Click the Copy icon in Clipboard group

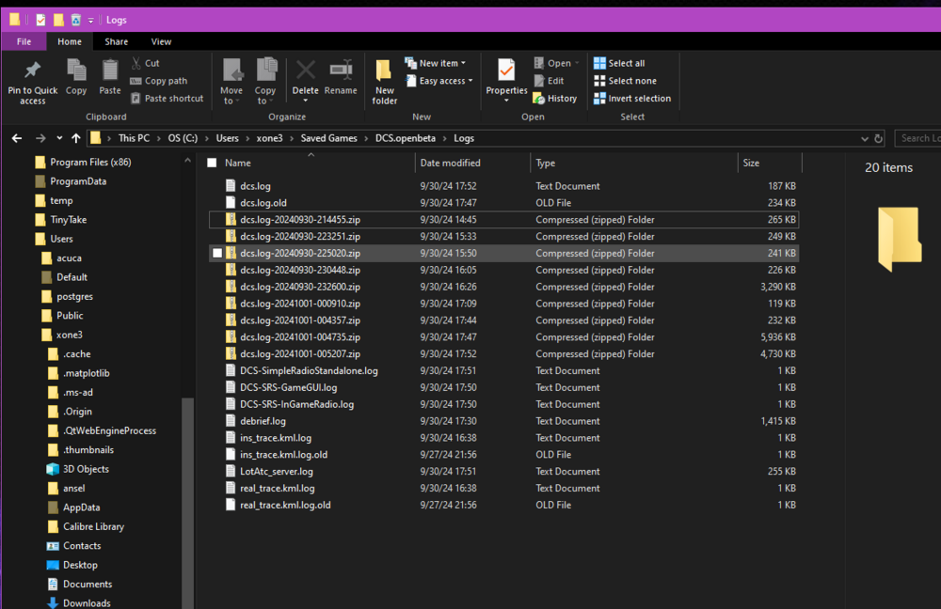[x=76, y=73]
